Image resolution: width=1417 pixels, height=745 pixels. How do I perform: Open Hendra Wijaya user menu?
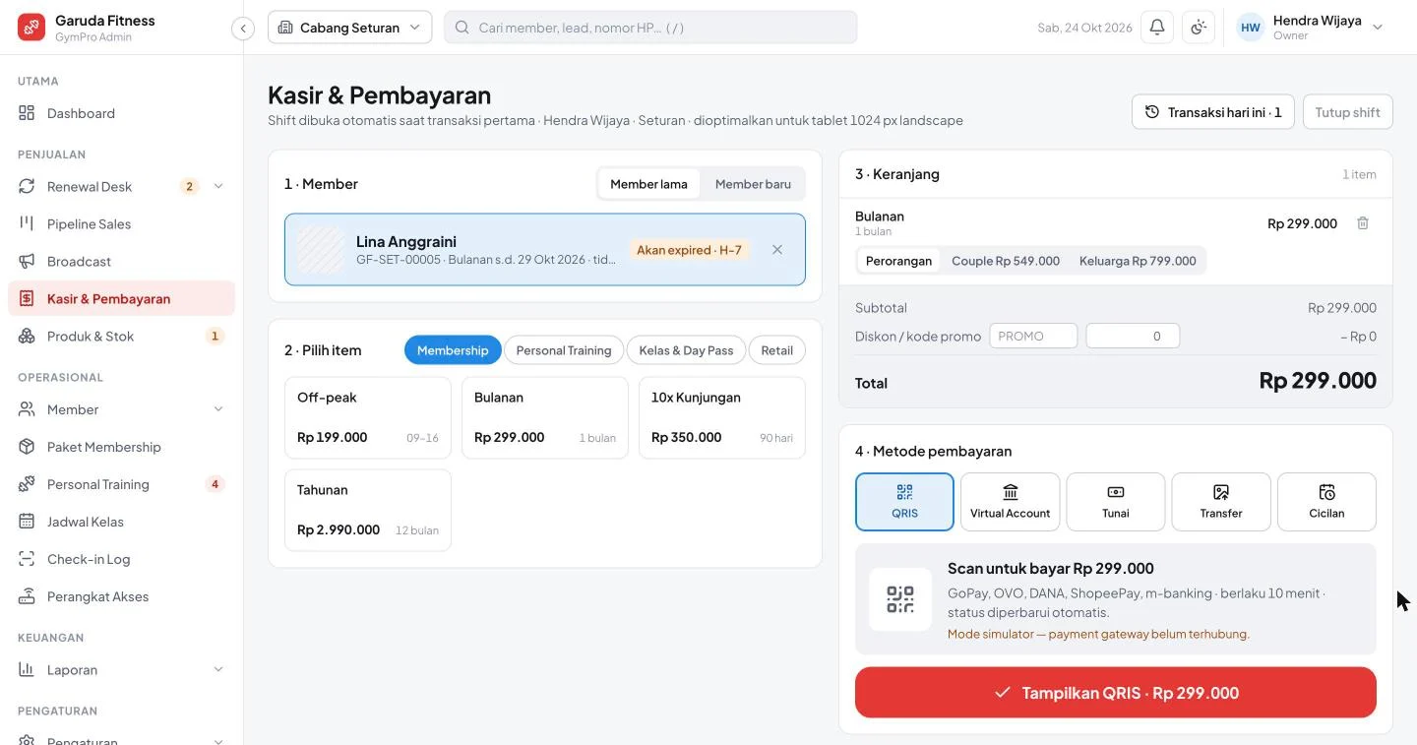click(1310, 28)
